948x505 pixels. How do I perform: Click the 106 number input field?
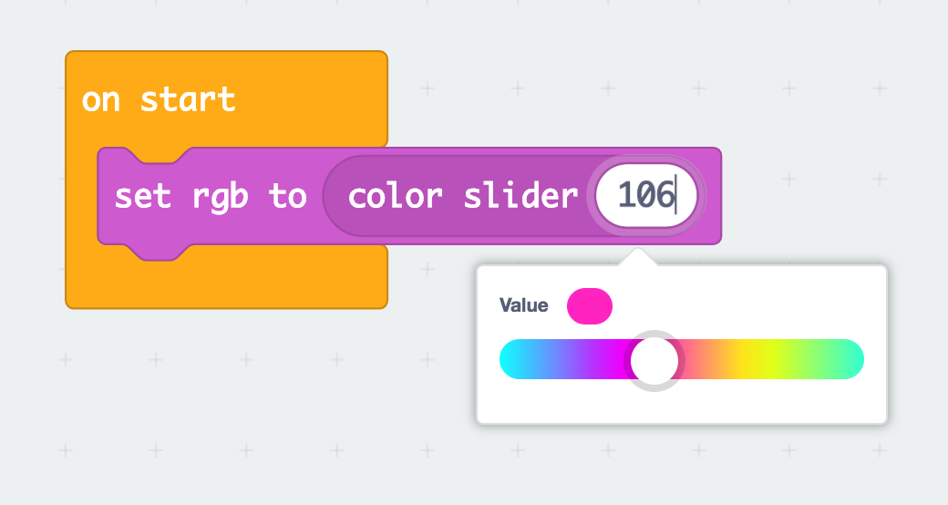click(x=646, y=196)
